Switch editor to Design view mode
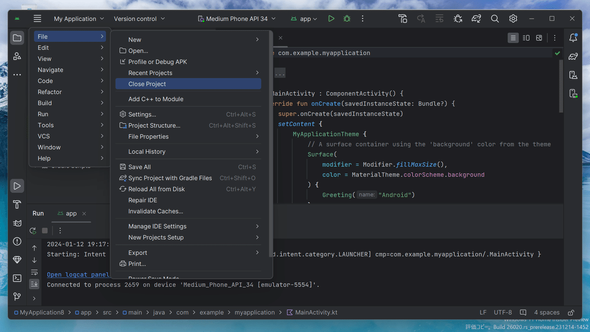The width and height of the screenshot is (590, 332). tap(539, 38)
